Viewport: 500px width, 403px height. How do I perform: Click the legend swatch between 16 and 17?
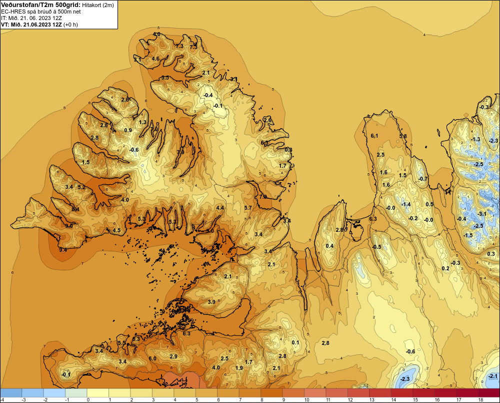pyautogui.click(x=445, y=393)
